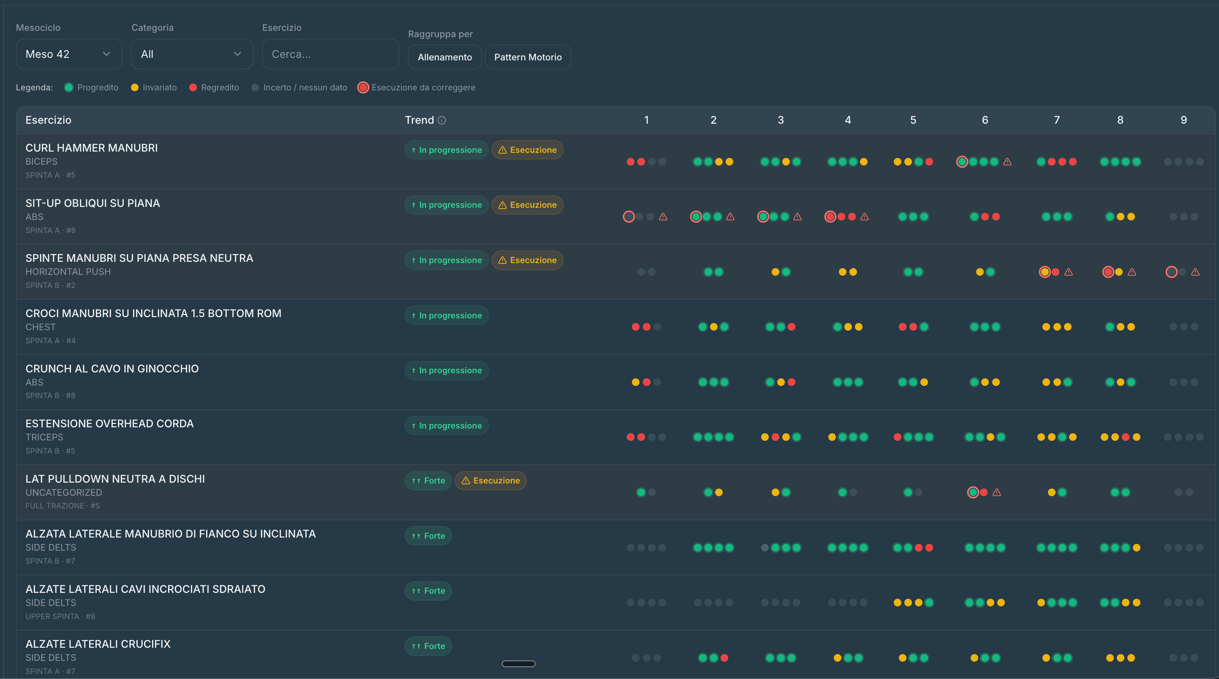Click the week 7 warning triangle for Spinte Manubri
The width and height of the screenshot is (1219, 679).
[x=1069, y=272]
